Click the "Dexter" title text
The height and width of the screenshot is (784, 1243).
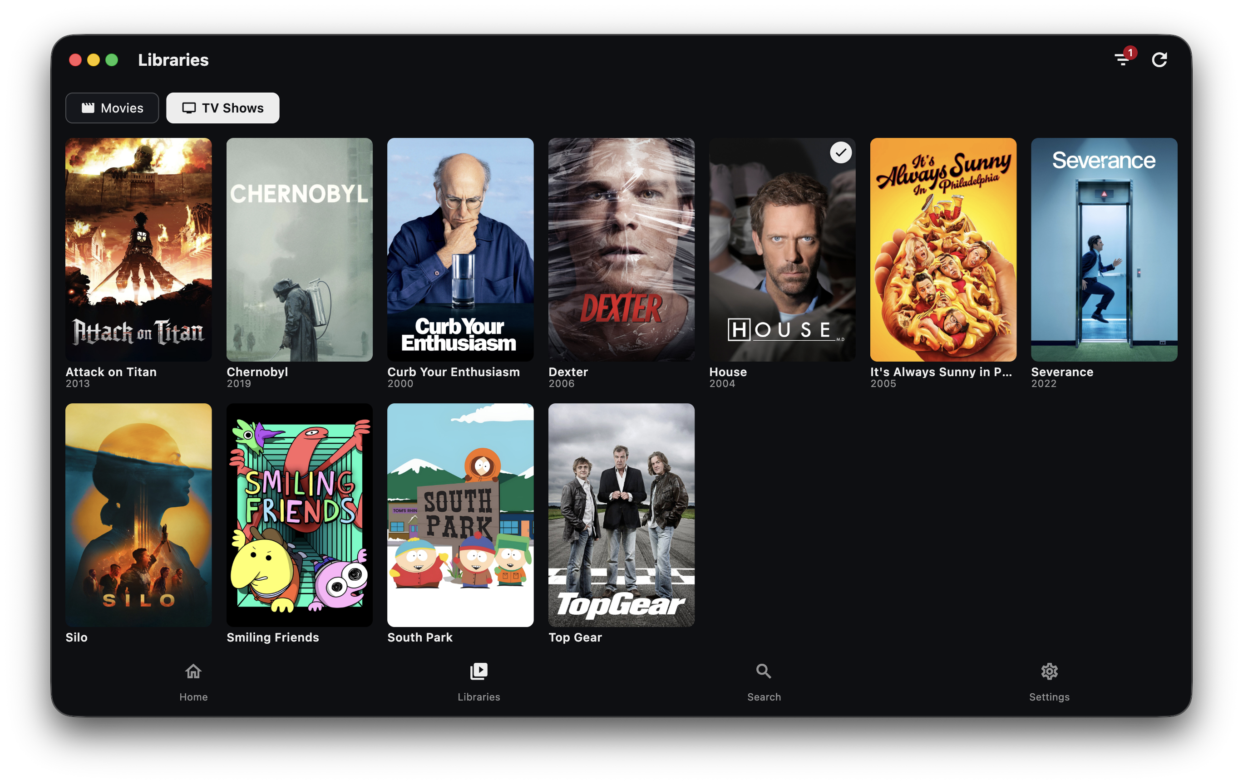pyautogui.click(x=568, y=372)
